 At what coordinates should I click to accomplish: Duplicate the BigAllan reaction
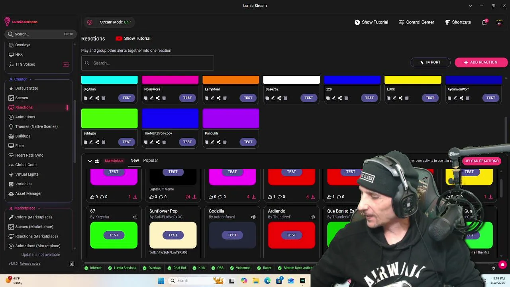pyautogui.click(x=85, y=98)
